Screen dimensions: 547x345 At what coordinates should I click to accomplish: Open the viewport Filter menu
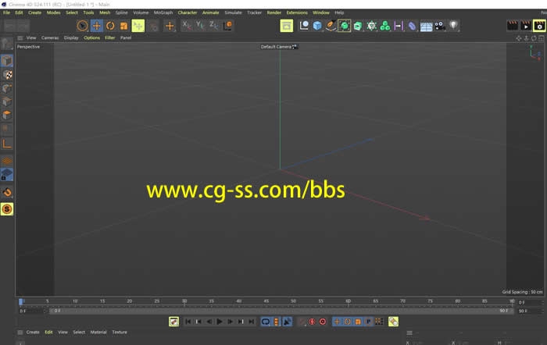pos(110,37)
